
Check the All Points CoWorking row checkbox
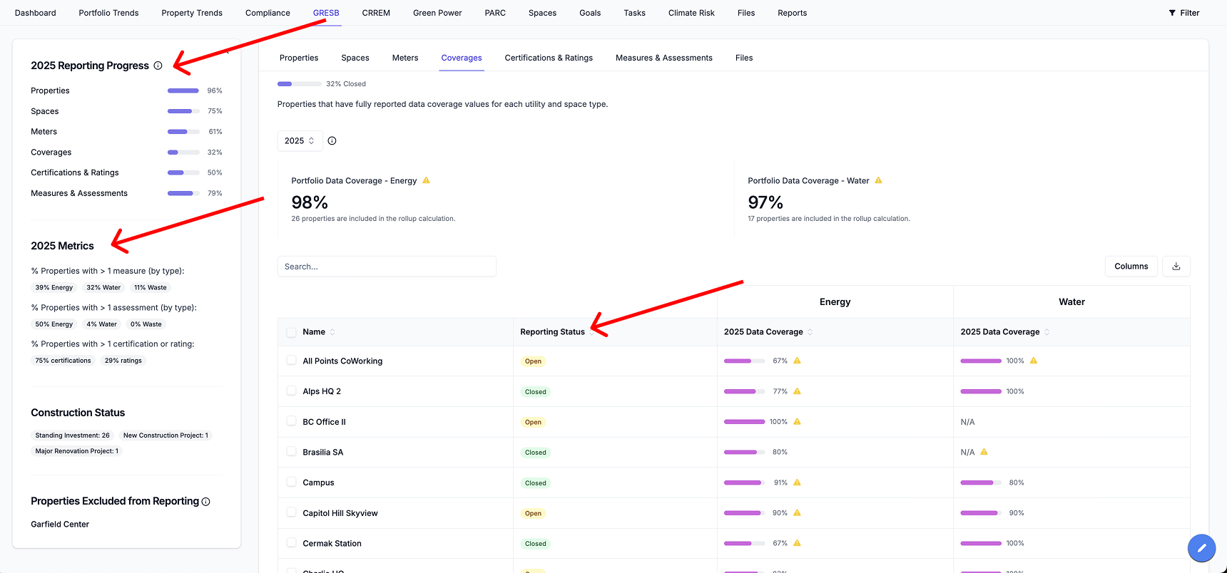pos(291,361)
